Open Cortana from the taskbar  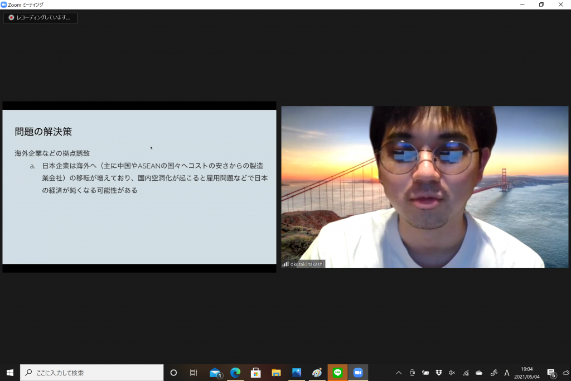[x=173, y=373]
